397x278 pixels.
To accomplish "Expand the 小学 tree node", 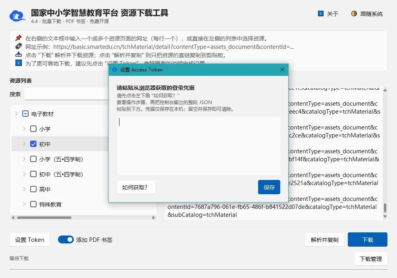I will point(24,129).
